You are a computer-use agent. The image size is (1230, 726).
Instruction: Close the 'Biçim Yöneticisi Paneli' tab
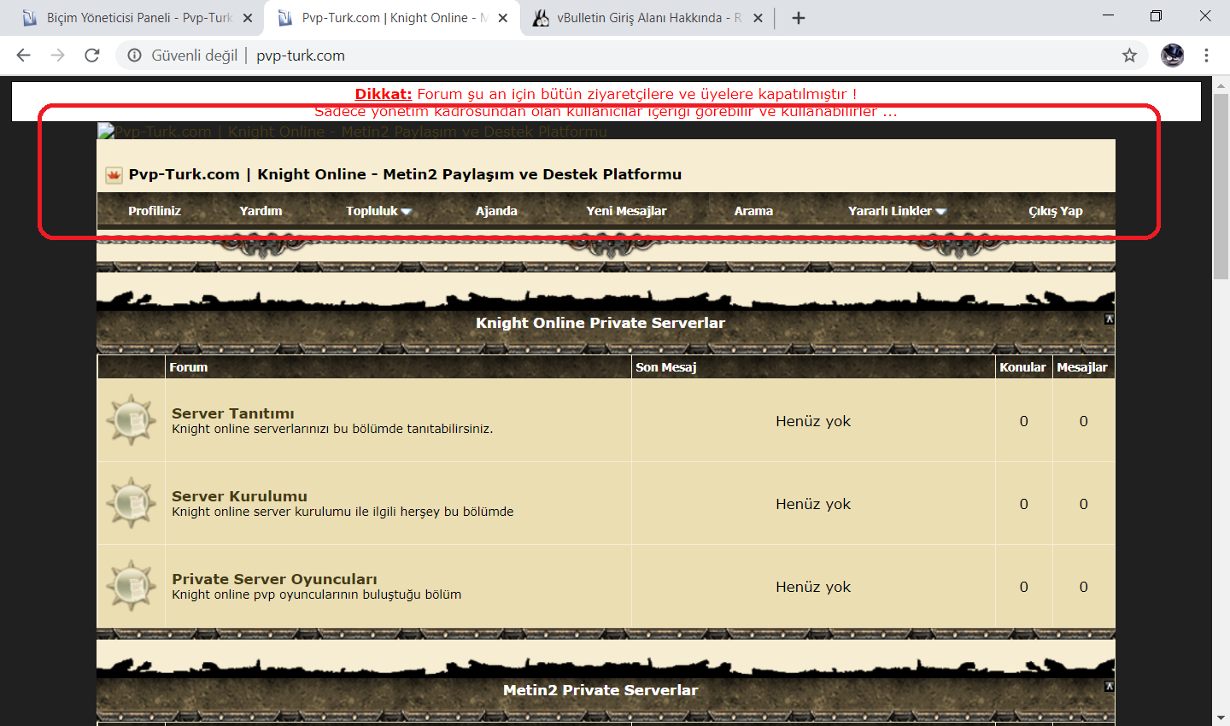(248, 18)
